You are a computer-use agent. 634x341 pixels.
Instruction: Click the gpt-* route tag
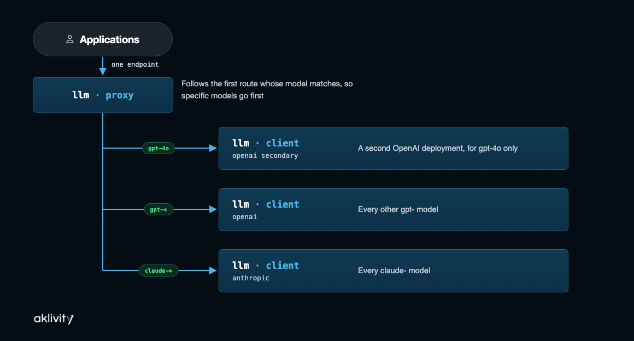(158, 209)
